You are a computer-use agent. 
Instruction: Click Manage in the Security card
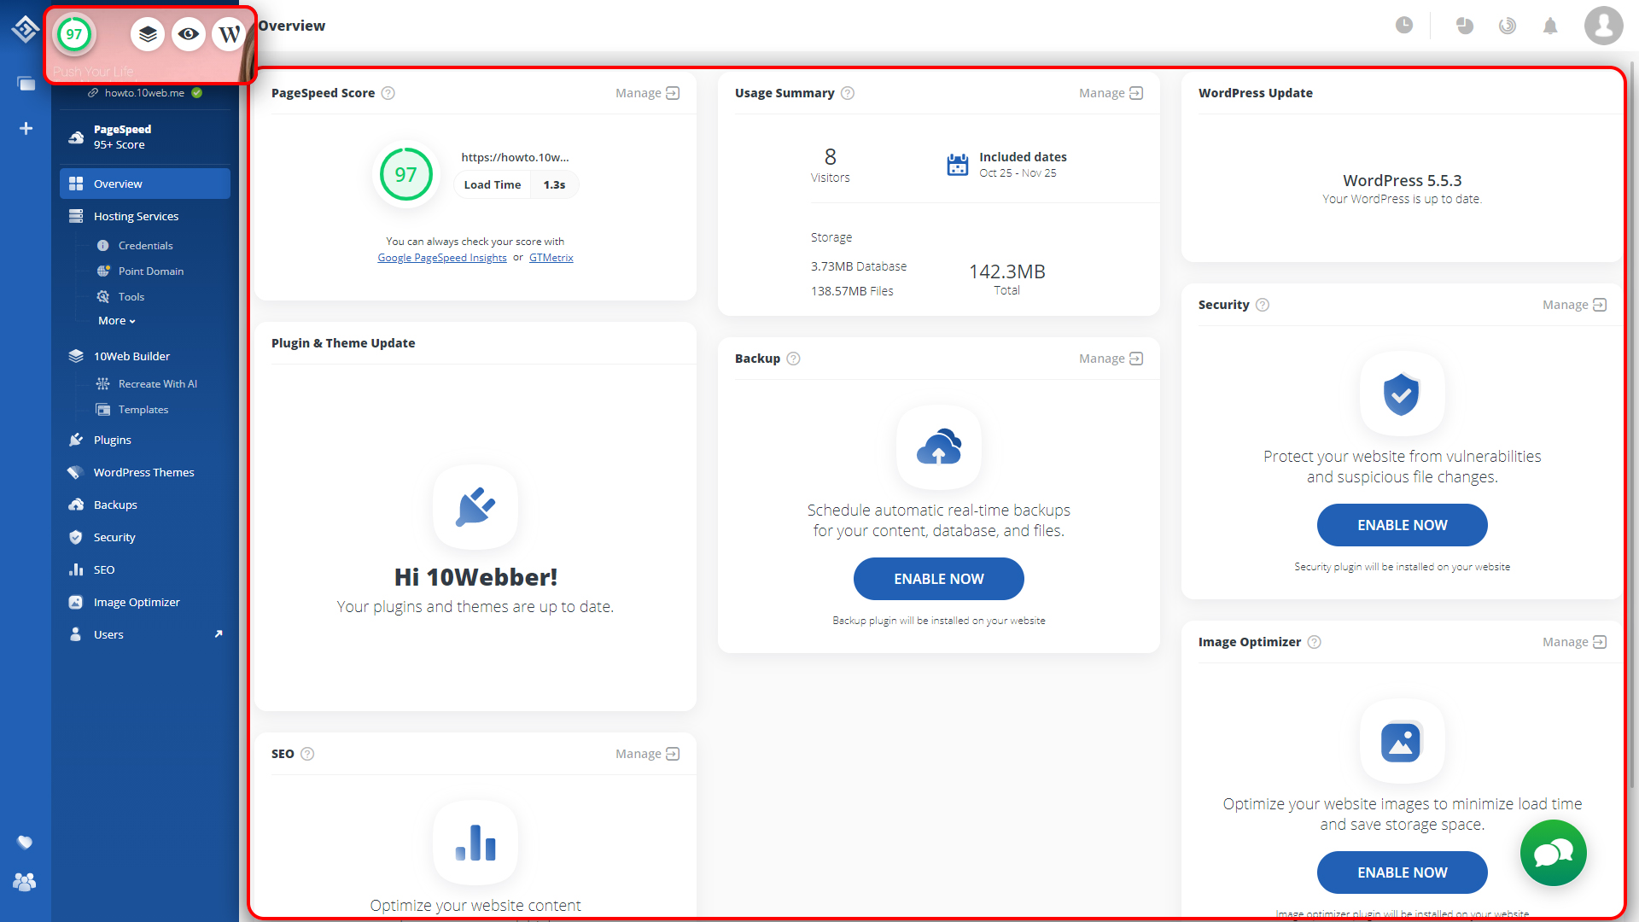click(x=1574, y=305)
